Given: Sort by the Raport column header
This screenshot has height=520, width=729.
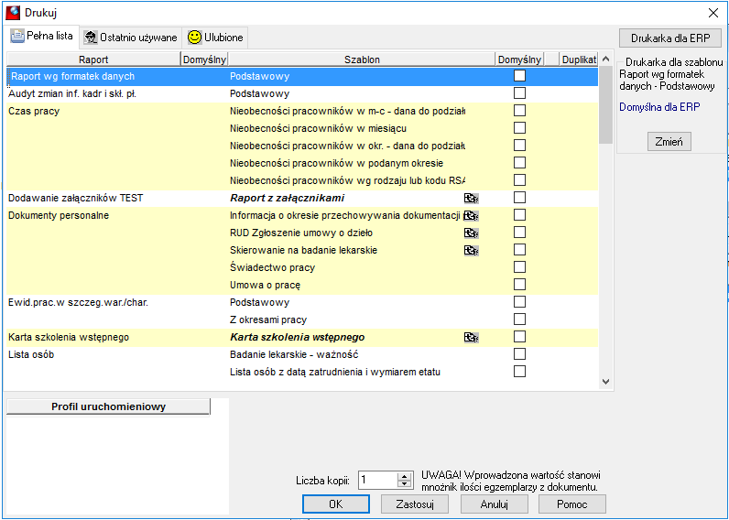Looking at the screenshot, I should click(x=93, y=60).
